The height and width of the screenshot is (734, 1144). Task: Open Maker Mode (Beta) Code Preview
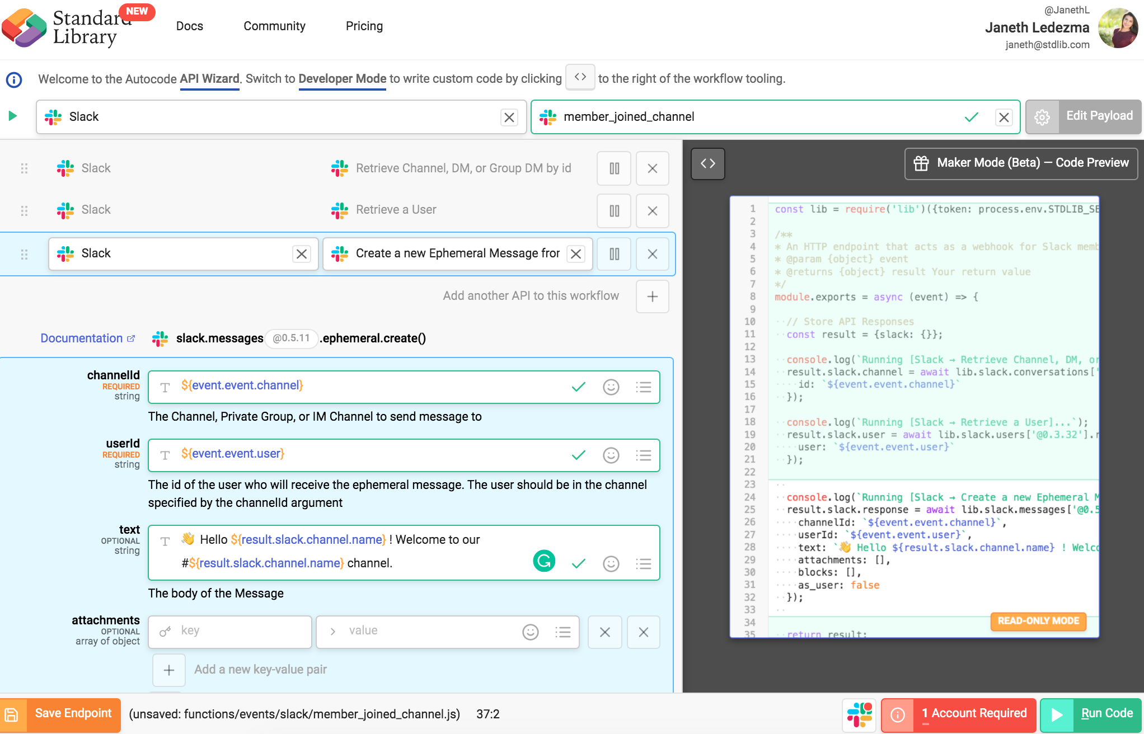(1021, 163)
